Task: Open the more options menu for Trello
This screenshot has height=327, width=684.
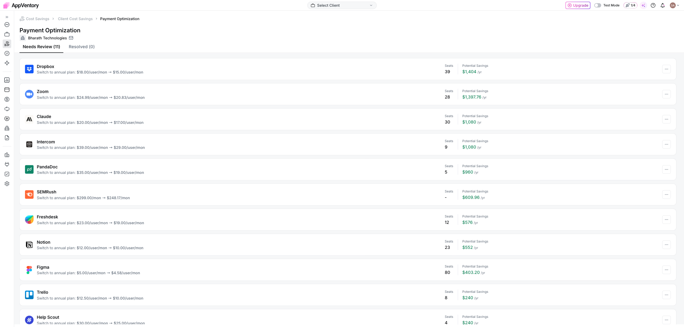Action: 666,295
